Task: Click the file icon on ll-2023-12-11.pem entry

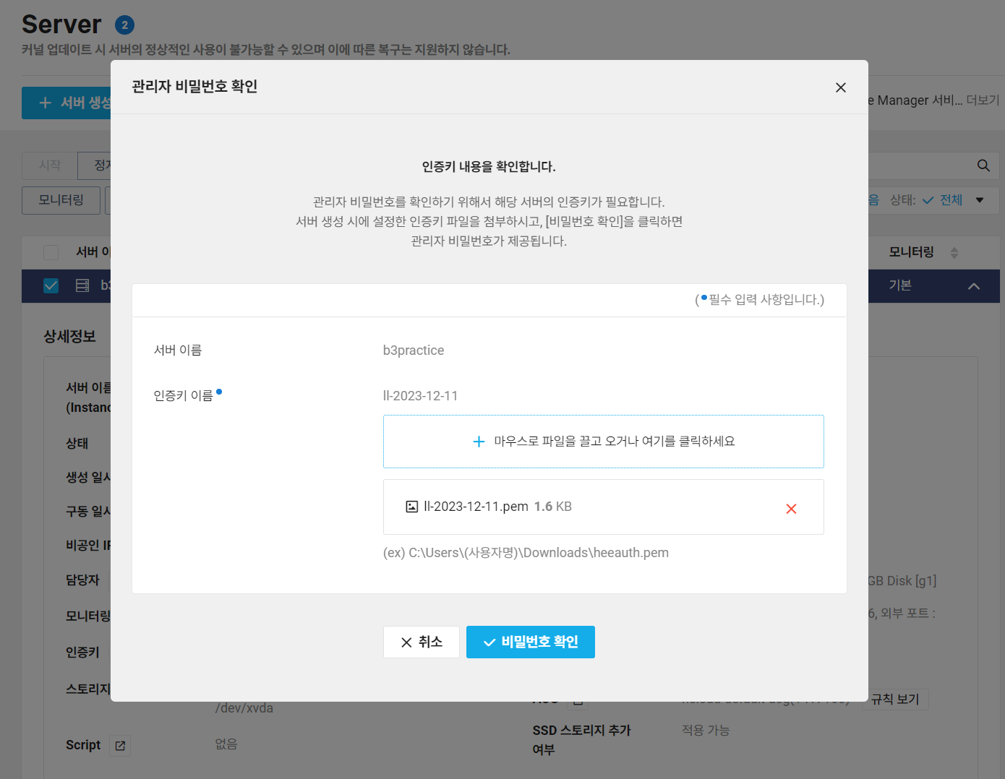Action: click(x=411, y=506)
